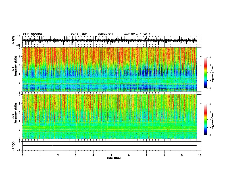Image resolution: width=225 pixels, height=174 pixels.
Task: Click the ch.3 flat black signal line
Action: click(109, 146)
